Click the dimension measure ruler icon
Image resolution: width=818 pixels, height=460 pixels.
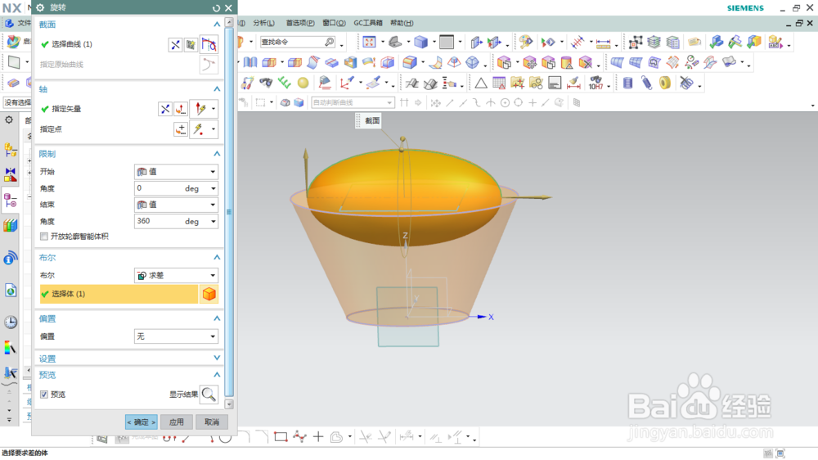point(603,43)
